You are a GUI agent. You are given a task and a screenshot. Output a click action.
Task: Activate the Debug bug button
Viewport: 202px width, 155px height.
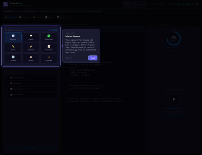pyautogui.click(x=13, y=48)
